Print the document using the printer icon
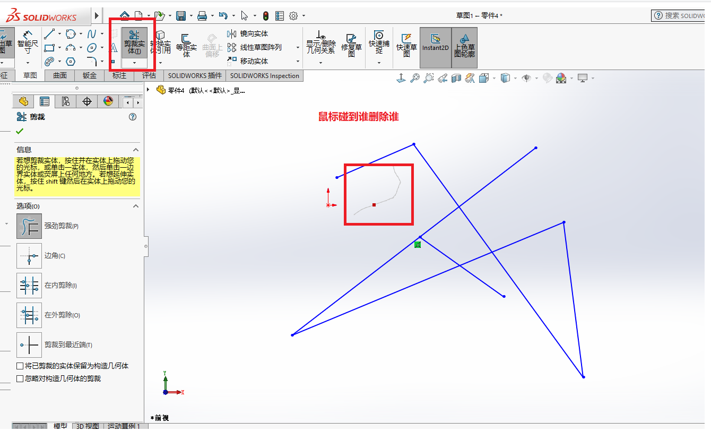This screenshot has width=711, height=431. pos(202,15)
